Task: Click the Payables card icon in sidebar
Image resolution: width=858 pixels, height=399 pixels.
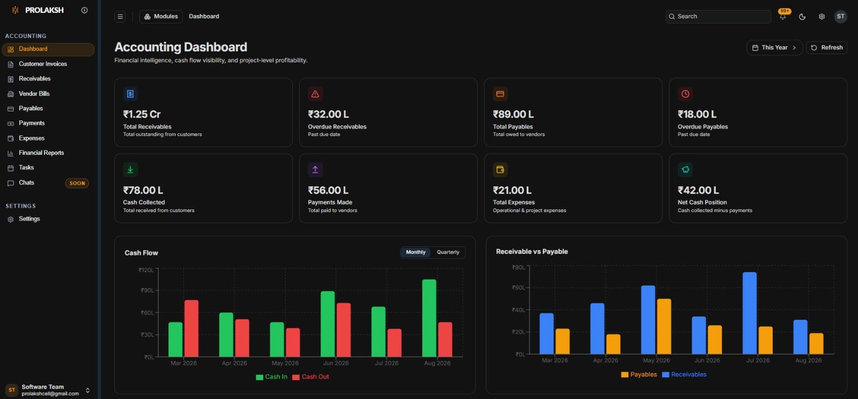Action: (11, 109)
